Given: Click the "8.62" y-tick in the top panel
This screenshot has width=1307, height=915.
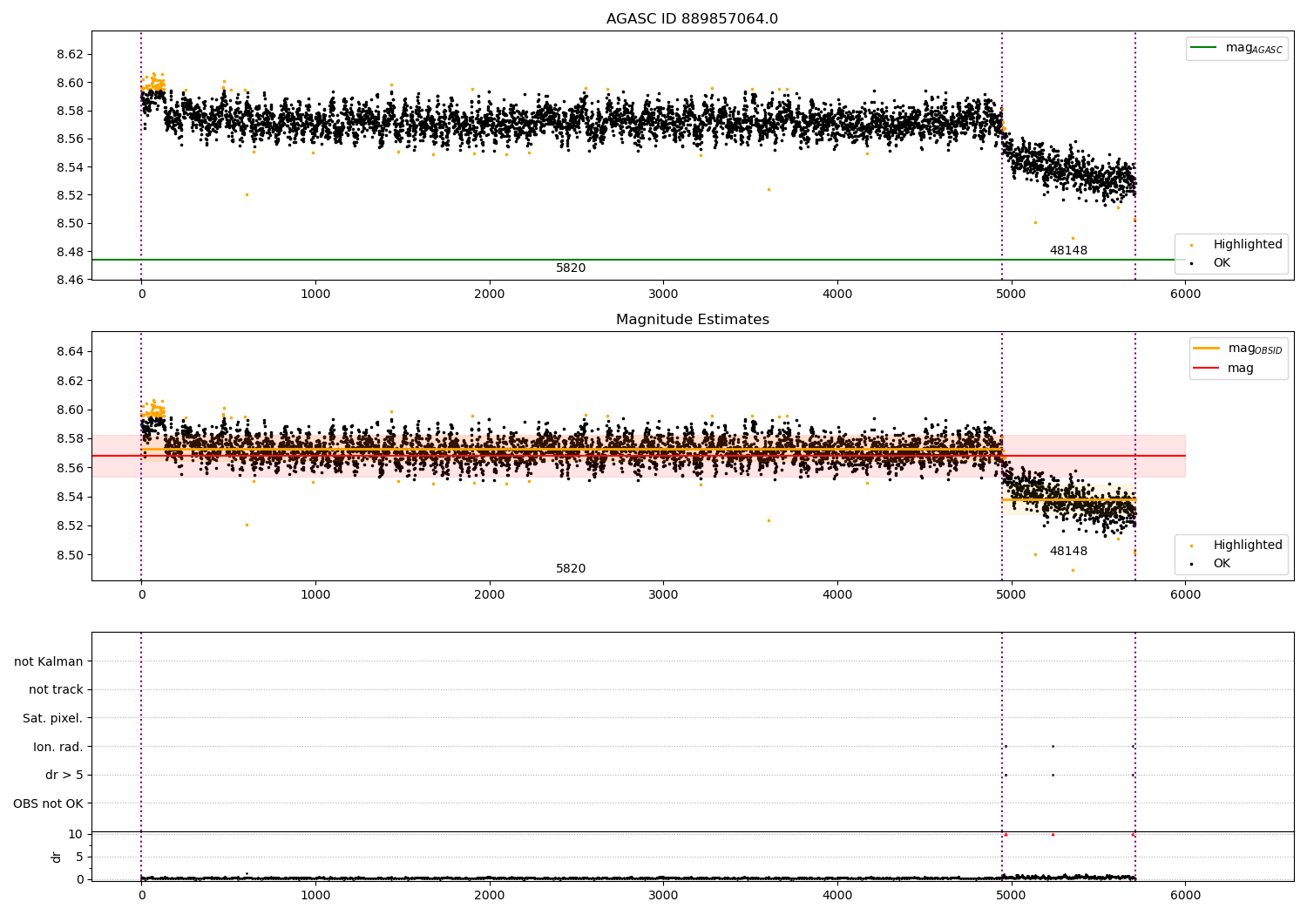Looking at the screenshot, I should 70,54.
